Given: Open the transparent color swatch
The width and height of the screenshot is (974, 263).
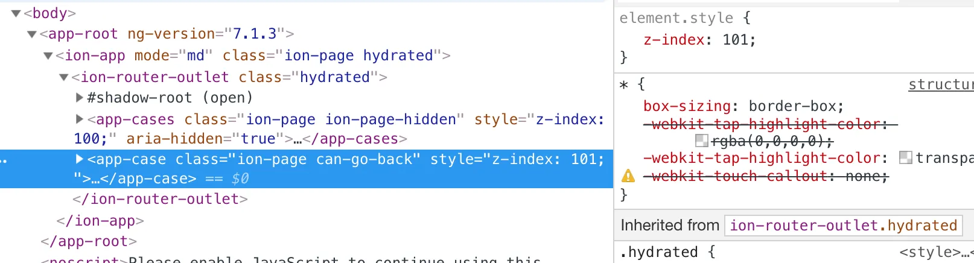Looking at the screenshot, I should click(x=905, y=157).
